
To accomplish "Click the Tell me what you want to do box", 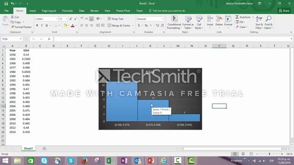I will pyautogui.click(x=167, y=11).
